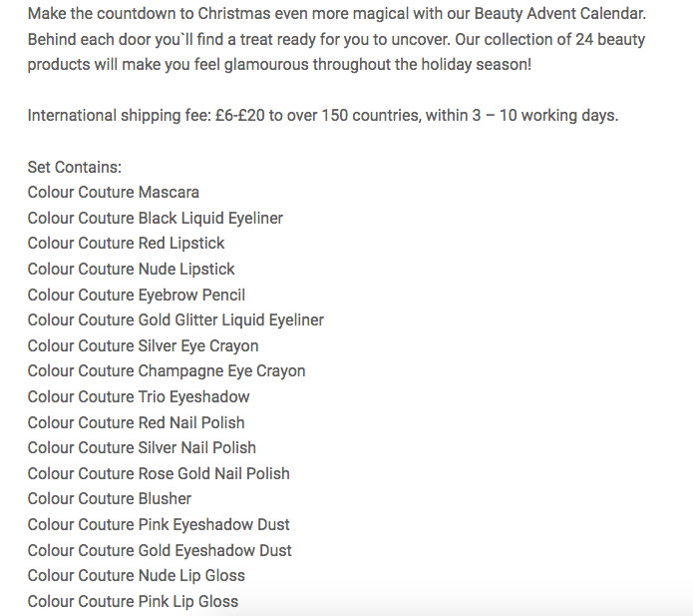Viewport: 693px width, 616px height.
Task: Click the Colour Couture Mascara line
Action: pyautogui.click(x=114, y=192)
